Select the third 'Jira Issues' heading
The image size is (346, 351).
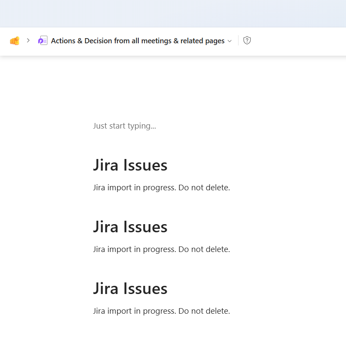click(130, 288)
